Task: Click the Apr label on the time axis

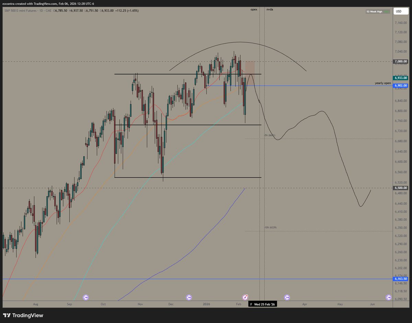Action: pos(305,304)
